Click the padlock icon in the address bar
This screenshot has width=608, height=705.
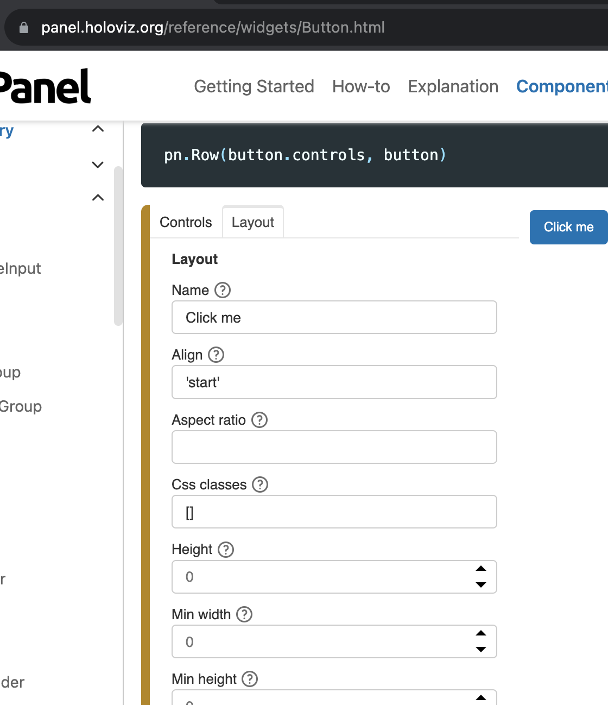click(23, 27)
